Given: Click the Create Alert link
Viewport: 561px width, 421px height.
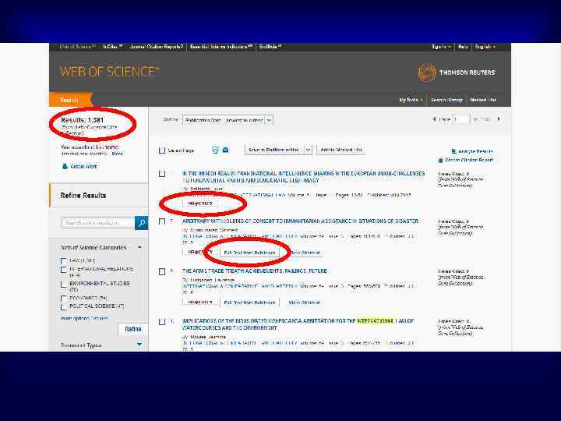Looking at the screenshot, I should pos(83,167).
